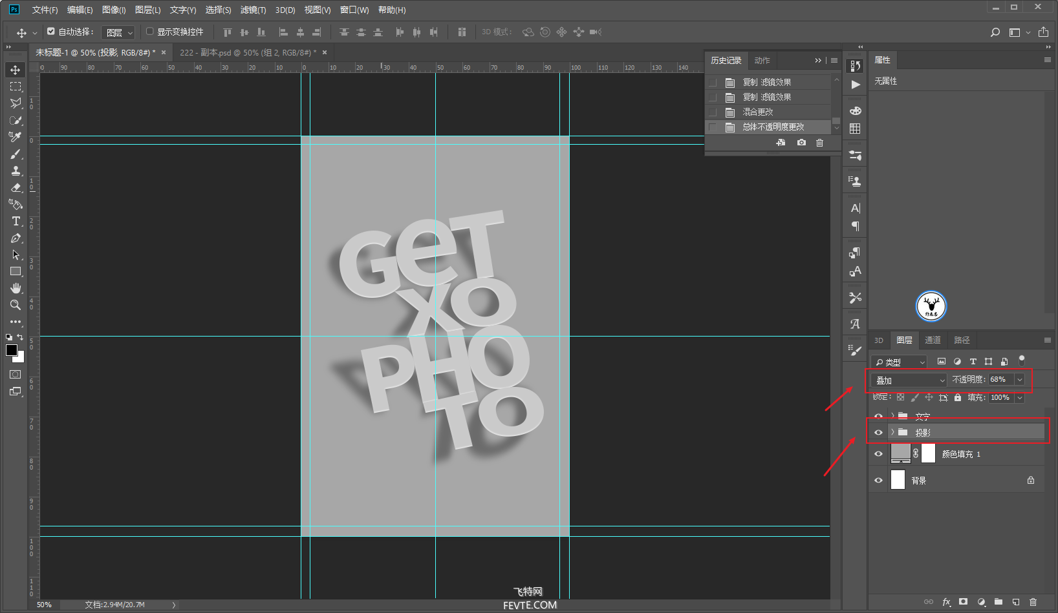Viewport: 1058px width, 613px height.
Task: Toggle lock all padlock button
Action: [x=958, y=397]
